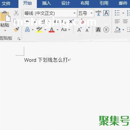Expand the 等线 font name dropdown
130x130 pixels.
pyautogui.click(x=75, y=13)
